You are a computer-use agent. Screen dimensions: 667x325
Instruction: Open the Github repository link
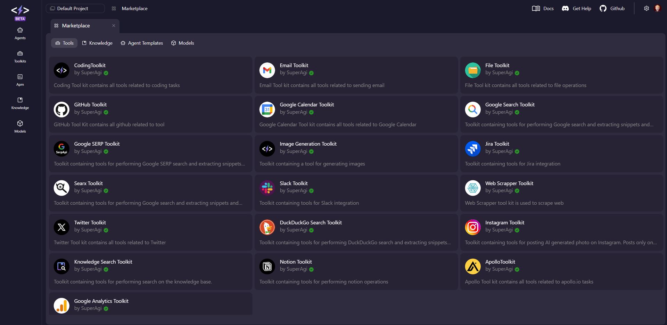612,8
